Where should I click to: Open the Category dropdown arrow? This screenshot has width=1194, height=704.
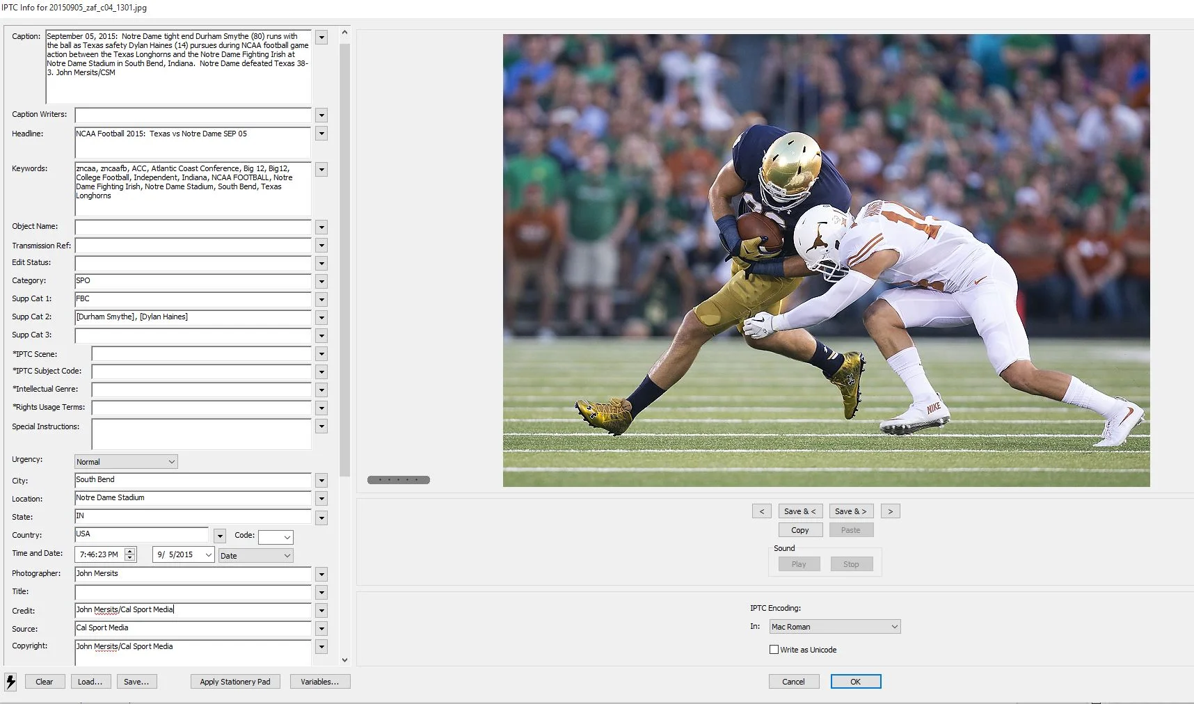tap(321, 282)
